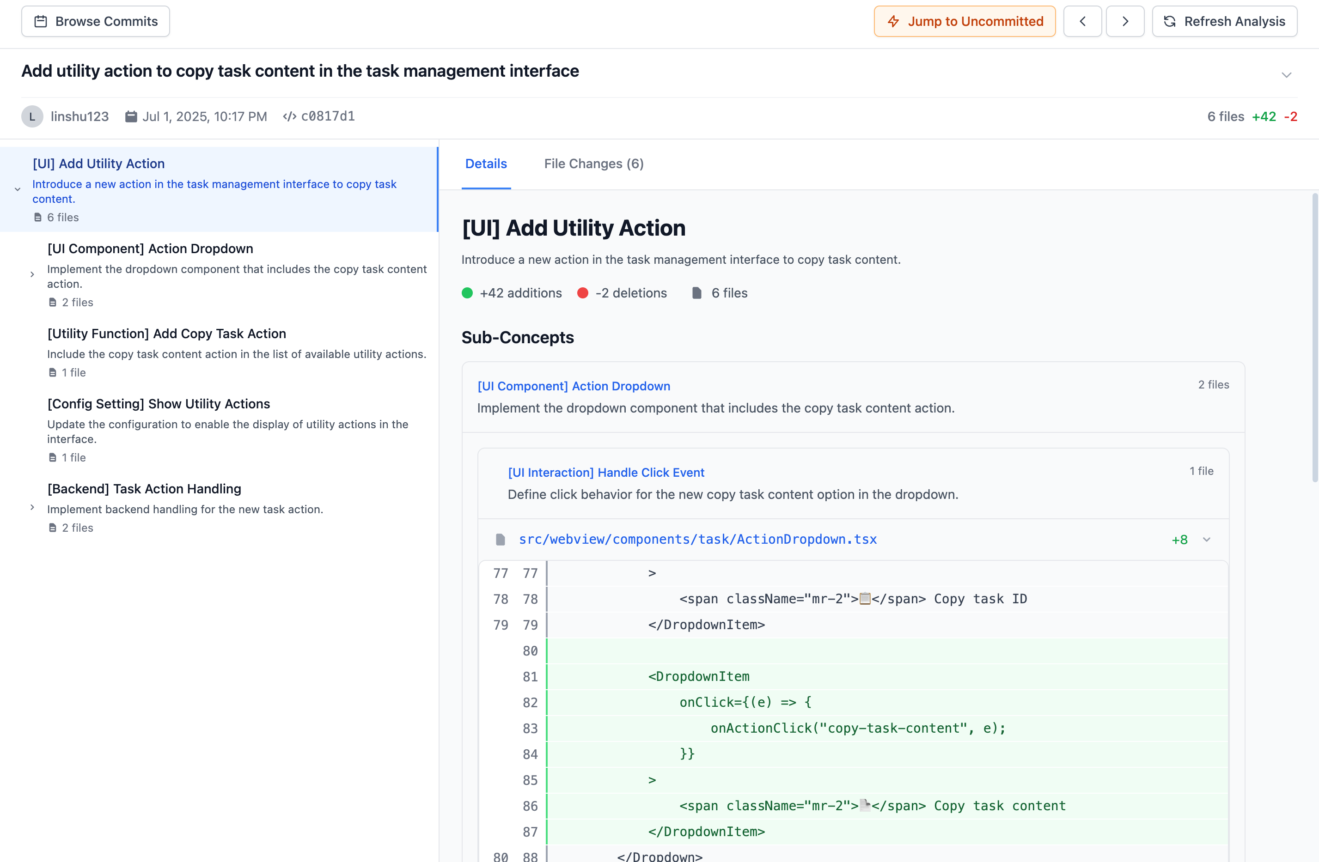Click the commit hash code icon
Image resolution: width=1319 pixels, height=862 pixels.
(x=289, y=116)
